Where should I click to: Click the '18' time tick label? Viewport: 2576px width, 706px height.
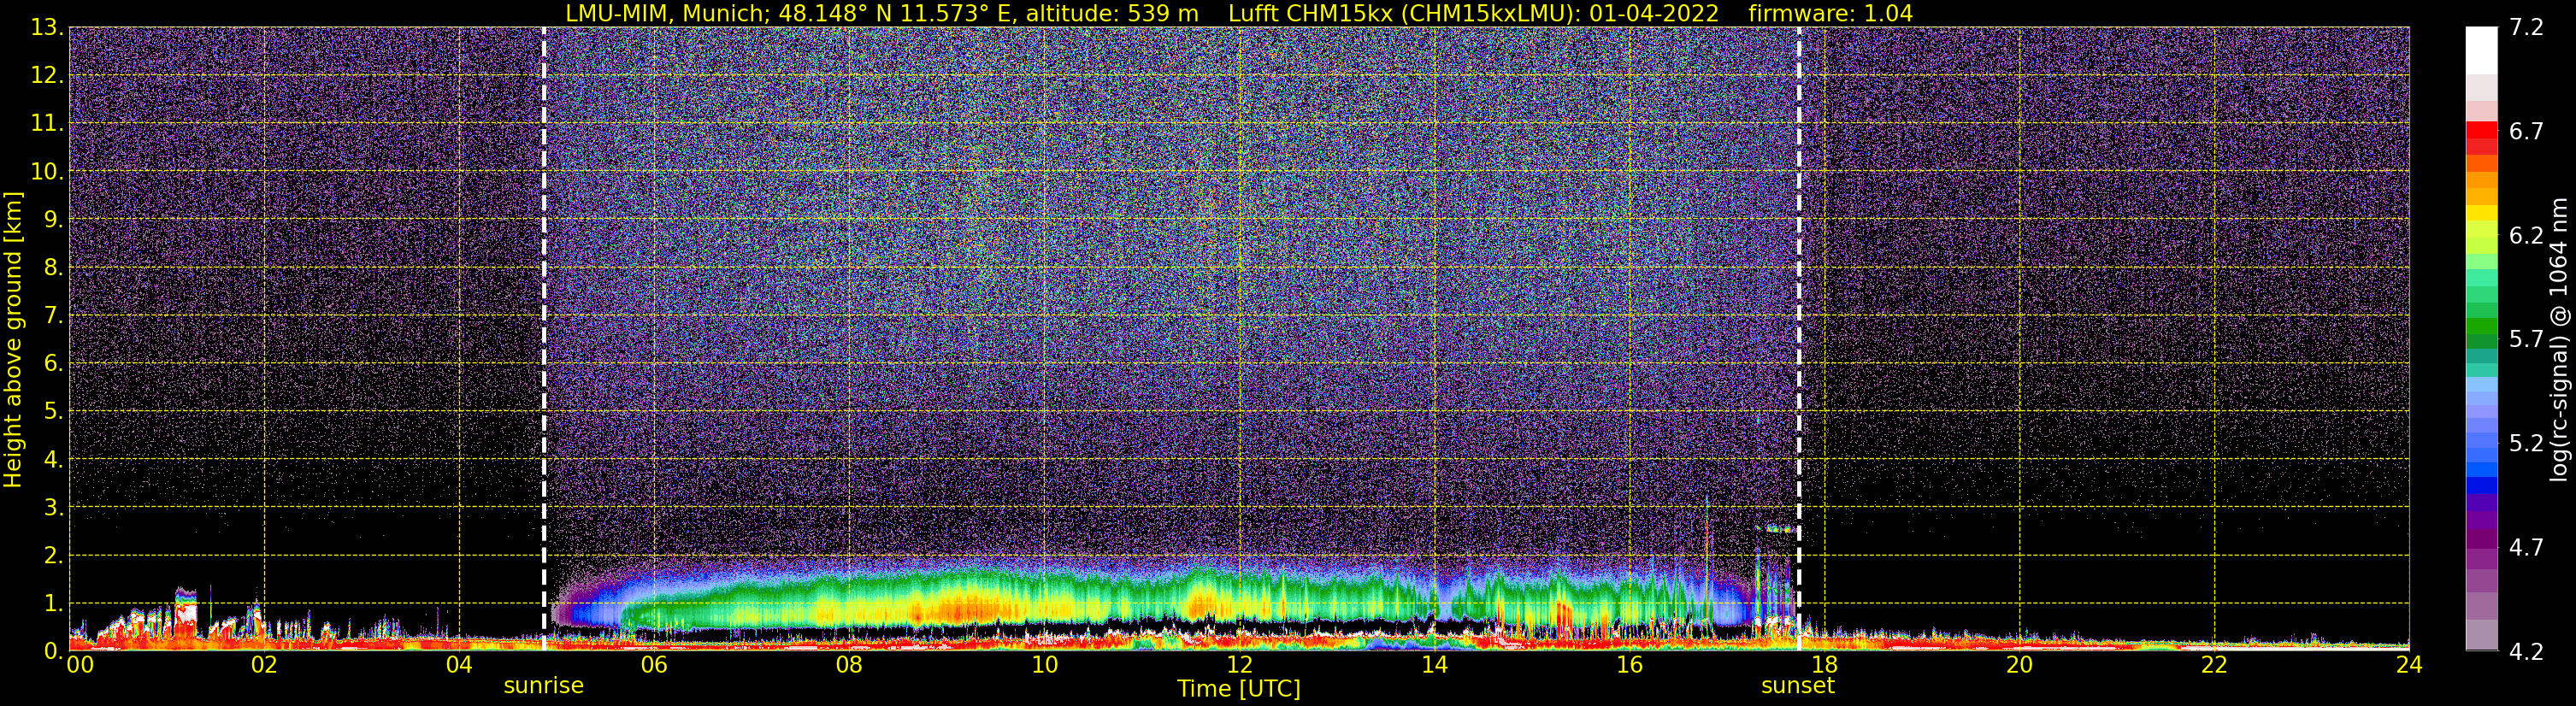point(1824,664)
